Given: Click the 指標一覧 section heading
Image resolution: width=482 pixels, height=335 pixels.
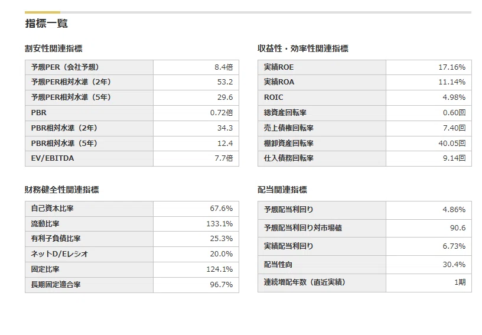Looking at the screenshot, I should coord(47,24).
